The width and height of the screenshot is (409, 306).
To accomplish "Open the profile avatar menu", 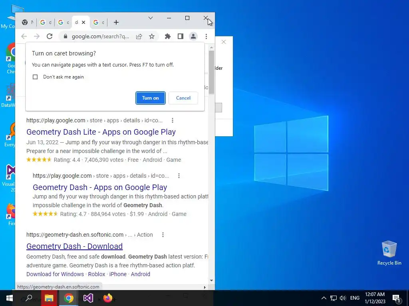I will [193, 36].
